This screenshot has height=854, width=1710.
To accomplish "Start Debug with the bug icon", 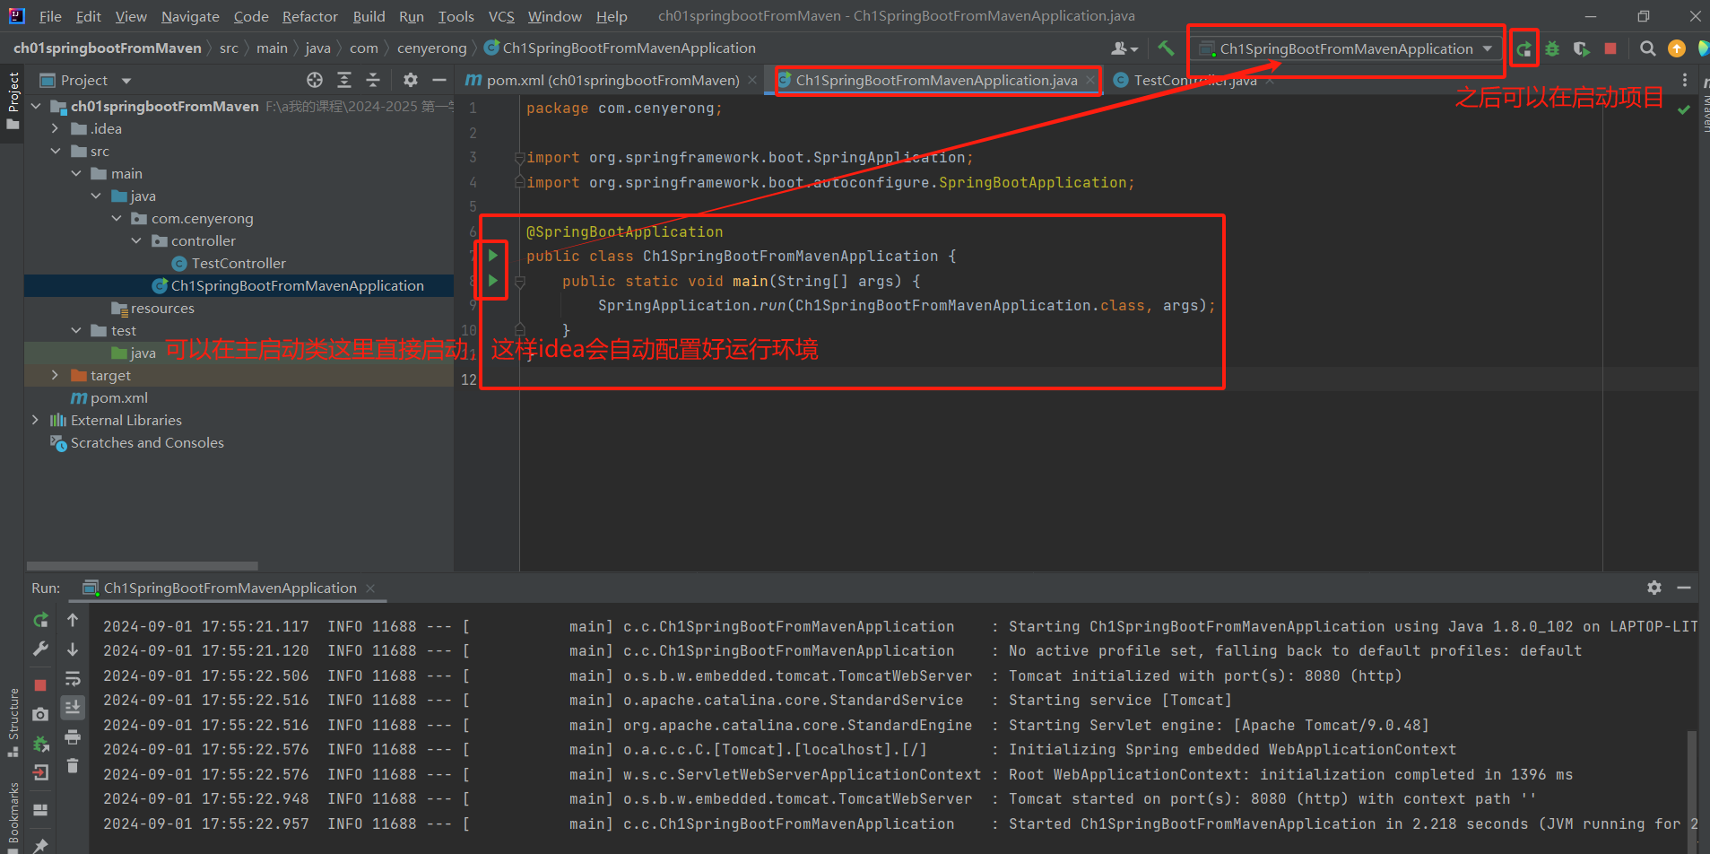I will [1552, 48].
